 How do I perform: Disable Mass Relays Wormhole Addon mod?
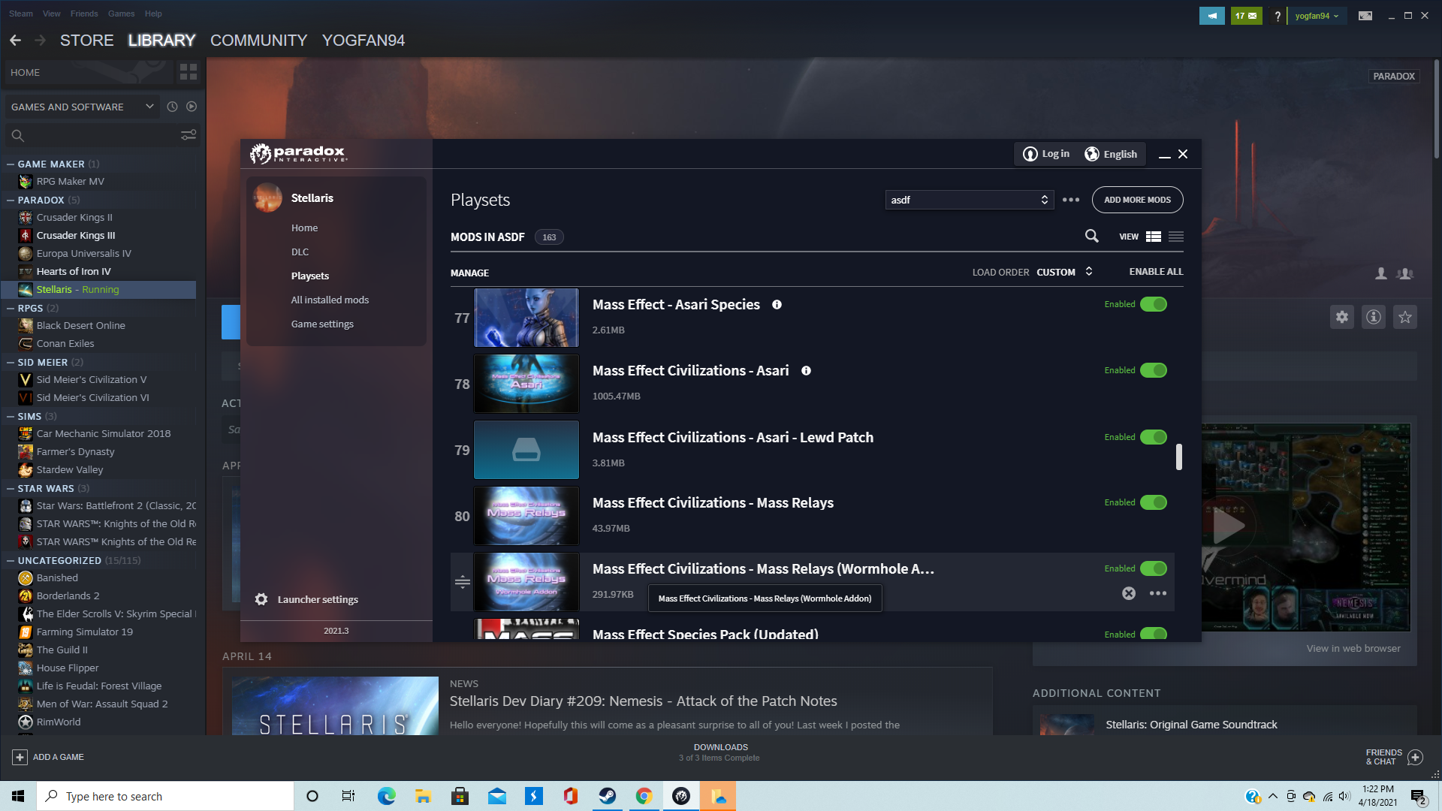(1154, 568)
